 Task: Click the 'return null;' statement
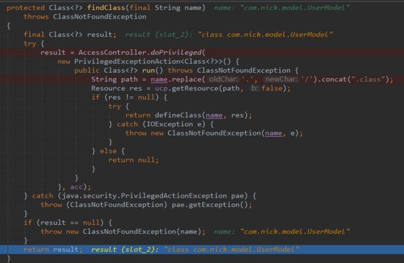(134, 160)
